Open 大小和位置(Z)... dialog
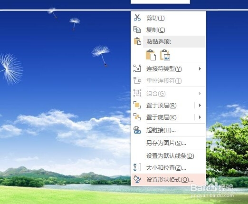 click(169, 168)
